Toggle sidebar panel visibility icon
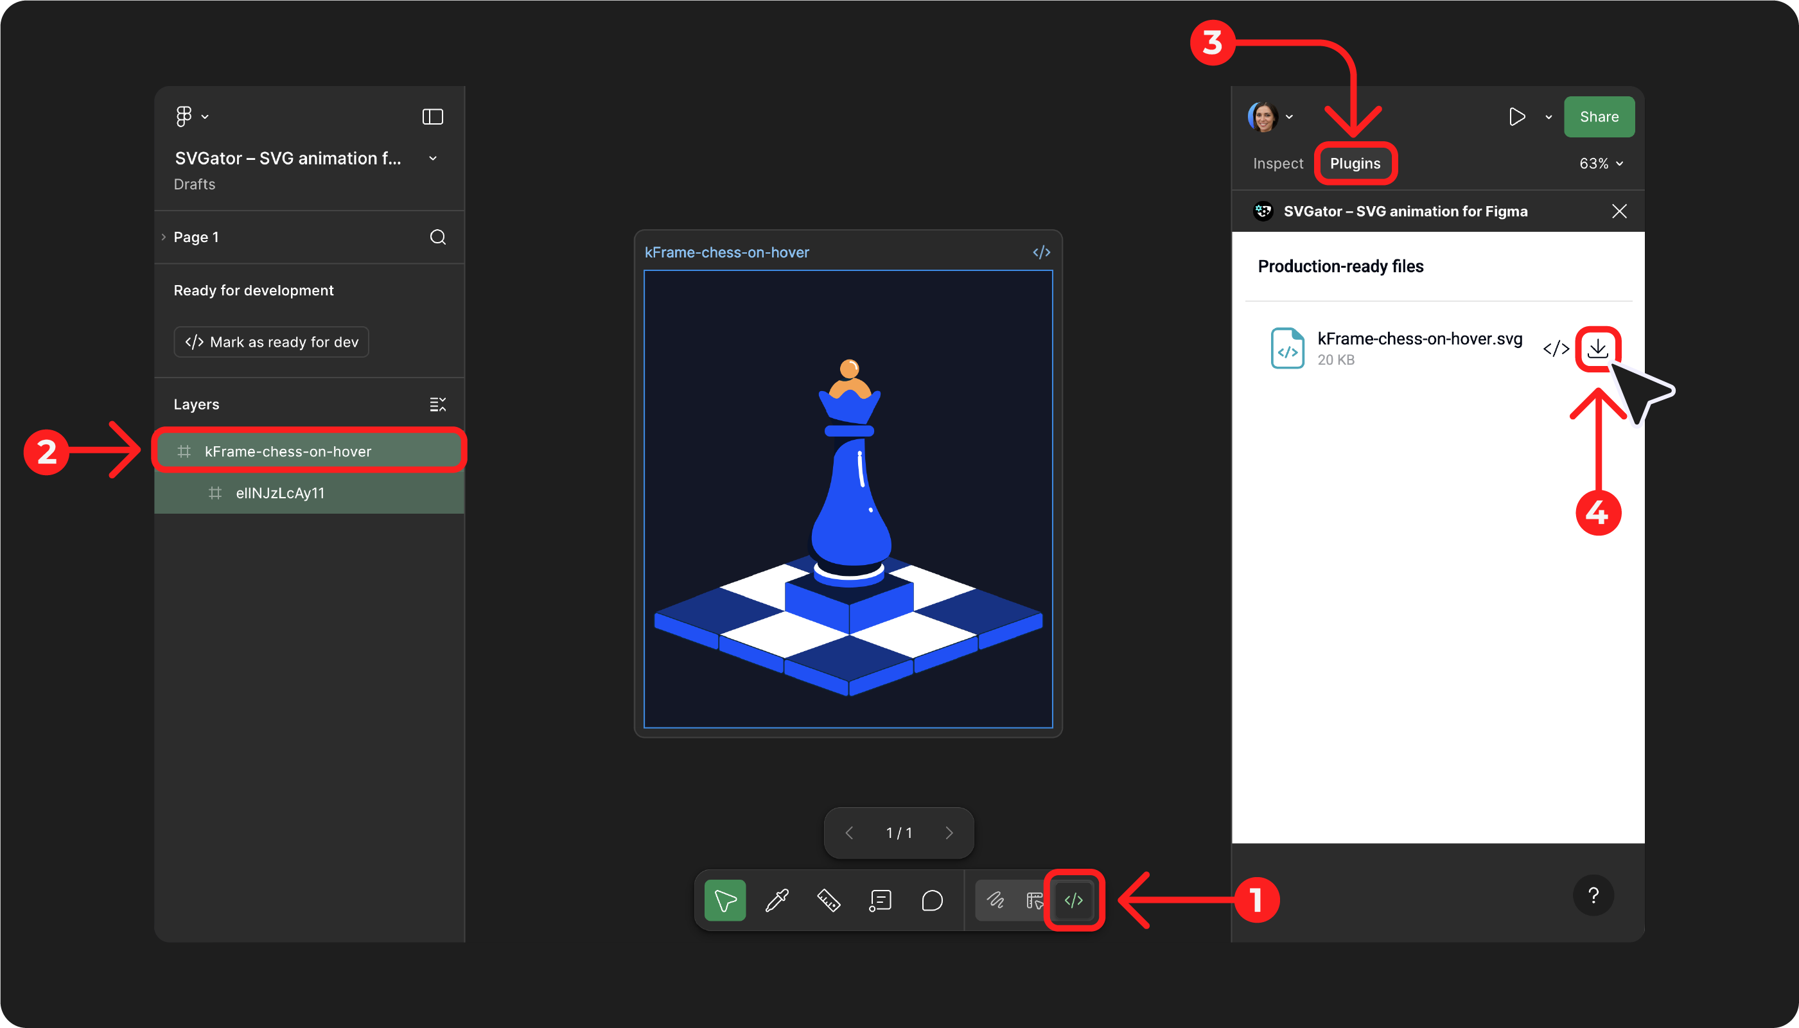Image resolution: width=1799 pixels, height=1028 pixels. click(432, 116)
